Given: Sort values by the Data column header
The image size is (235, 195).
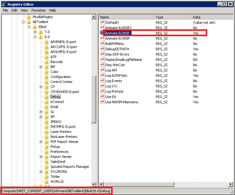Looking at the screenshot, I should point(212,17).
